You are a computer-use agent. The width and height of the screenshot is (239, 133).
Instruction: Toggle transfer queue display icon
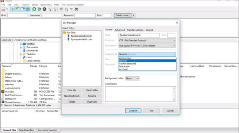[x=28, y=9]
